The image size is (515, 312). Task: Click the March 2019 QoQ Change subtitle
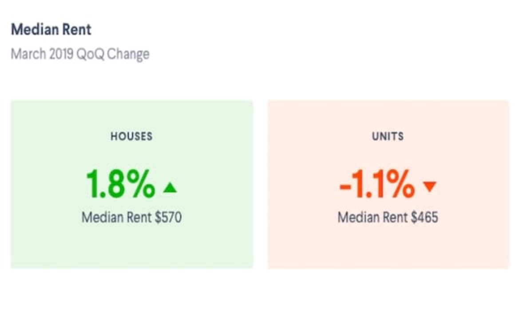[x=80, y=54]
